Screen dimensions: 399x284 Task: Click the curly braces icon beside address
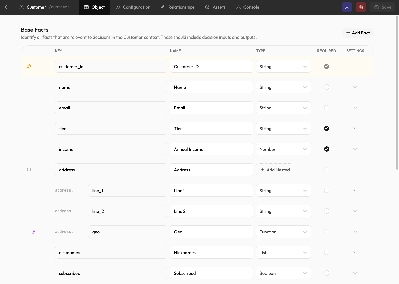[x=29, y=170]
